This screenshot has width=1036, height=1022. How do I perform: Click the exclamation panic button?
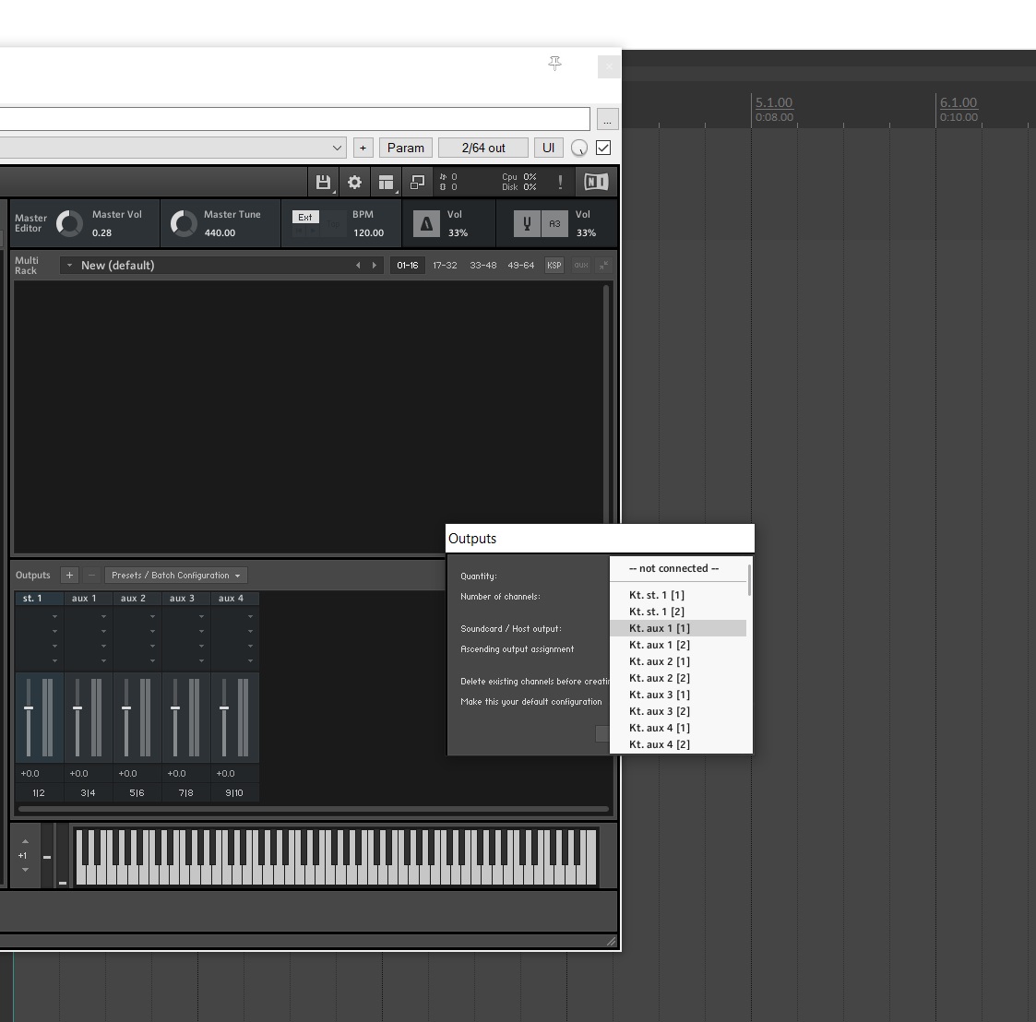560,183
